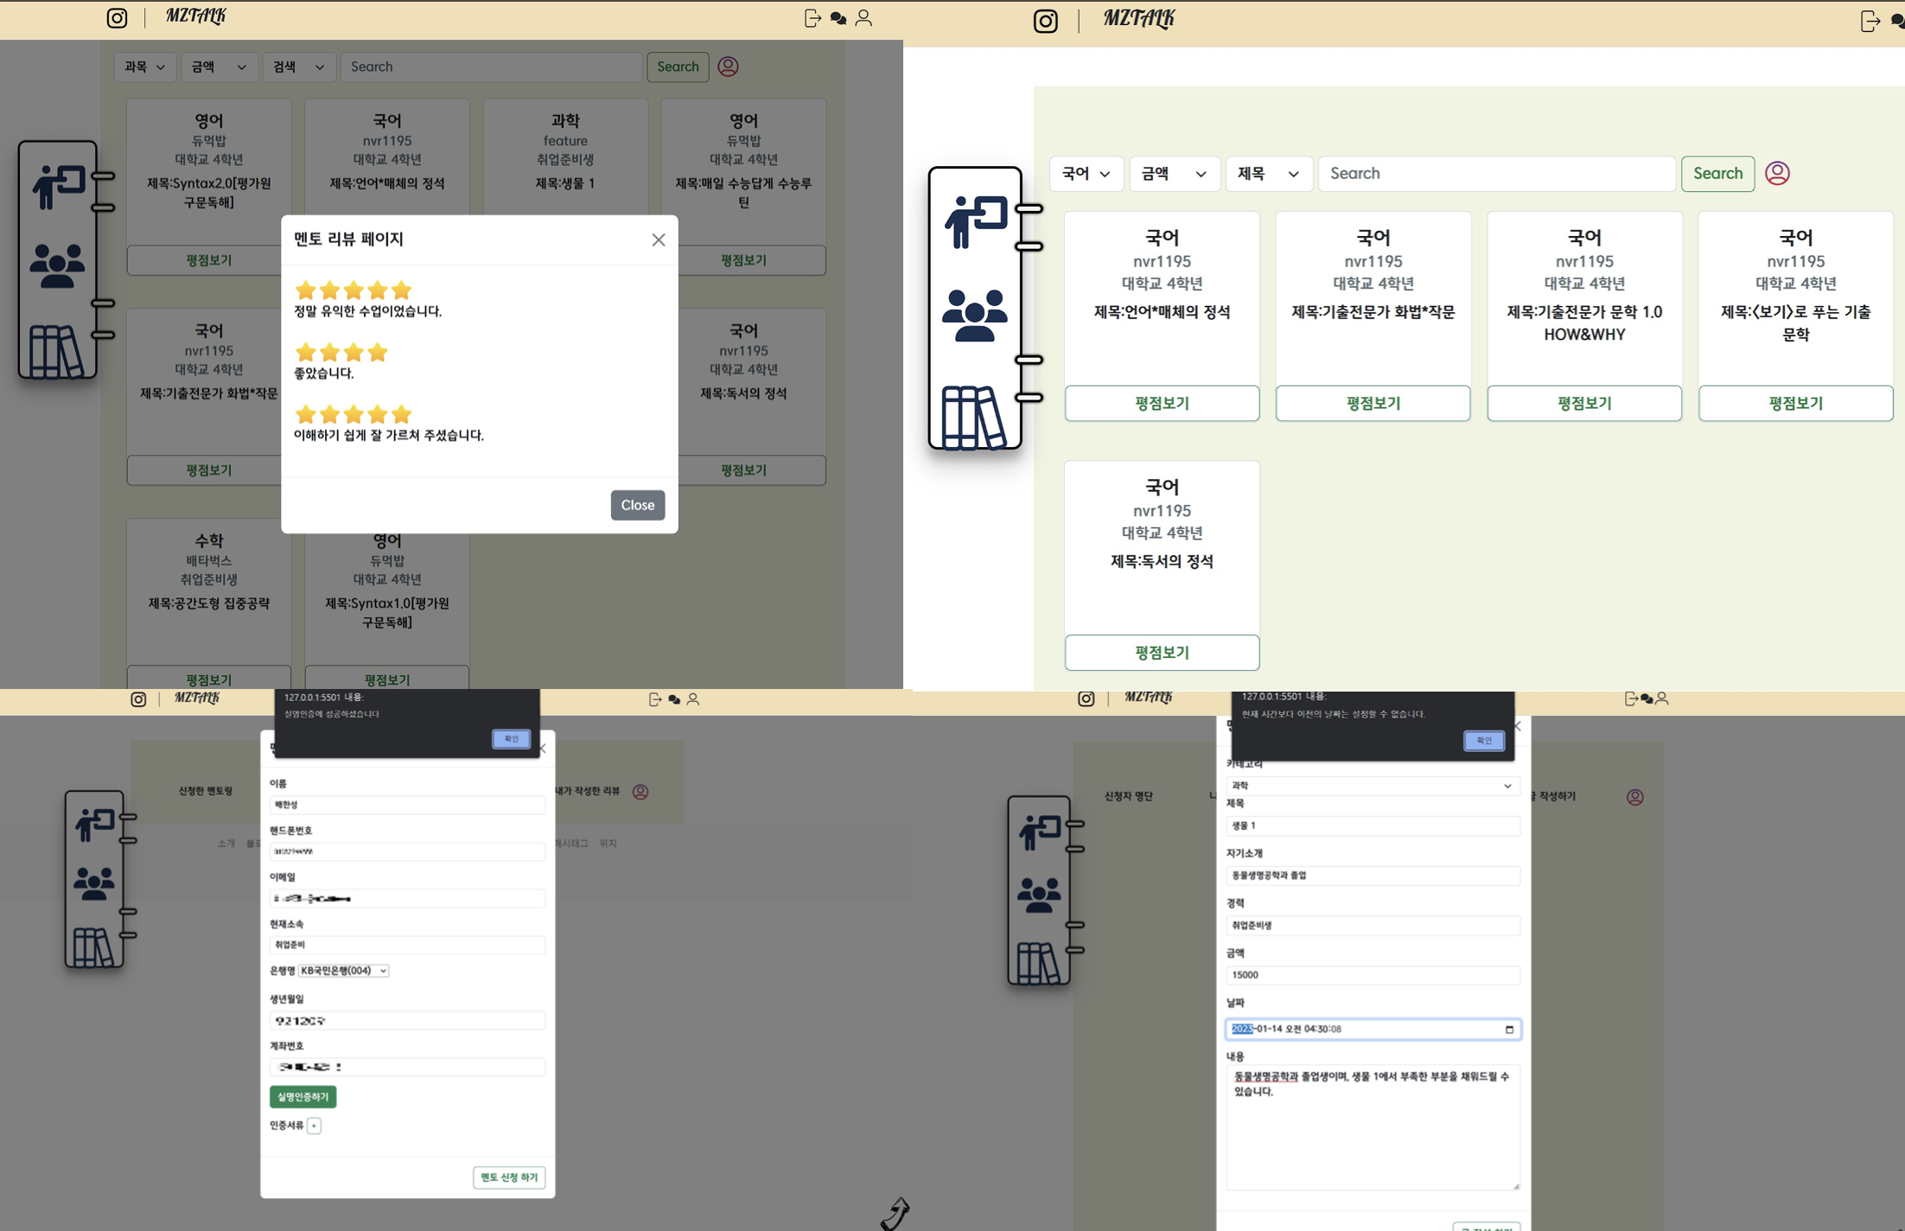Viewport: 1905px width, 1231px height.
Task: Open chat bubbles icon in header above review modal page
Action: pyautogui.click(x=838, y=18)
